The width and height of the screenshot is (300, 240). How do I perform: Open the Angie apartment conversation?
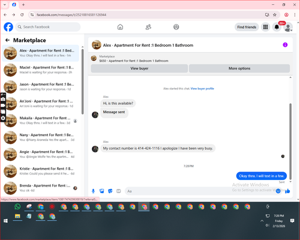click(x=41, y=154)
